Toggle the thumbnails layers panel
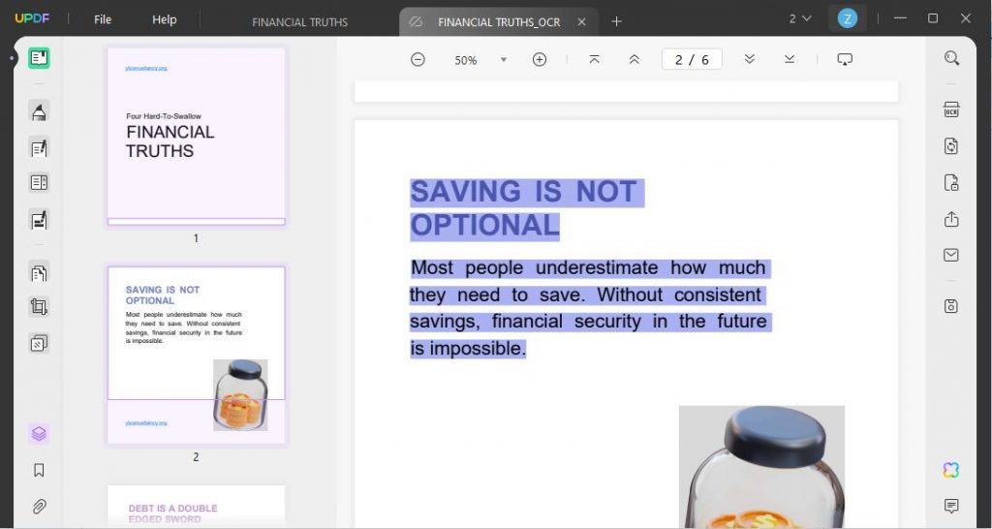 (x=39, y=434)
